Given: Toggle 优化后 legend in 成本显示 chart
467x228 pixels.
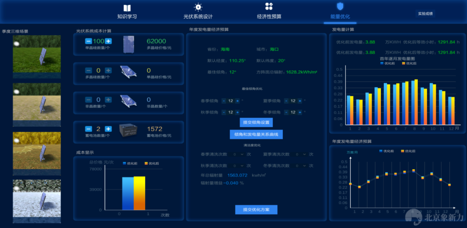Looking at the screenshot, I should [151, 164].
